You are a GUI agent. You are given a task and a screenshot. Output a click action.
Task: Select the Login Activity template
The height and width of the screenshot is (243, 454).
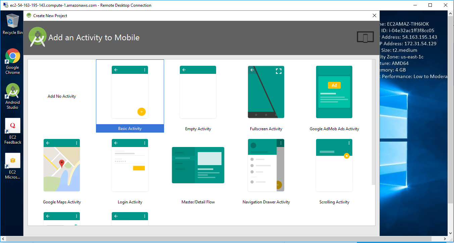coord(130,165)
